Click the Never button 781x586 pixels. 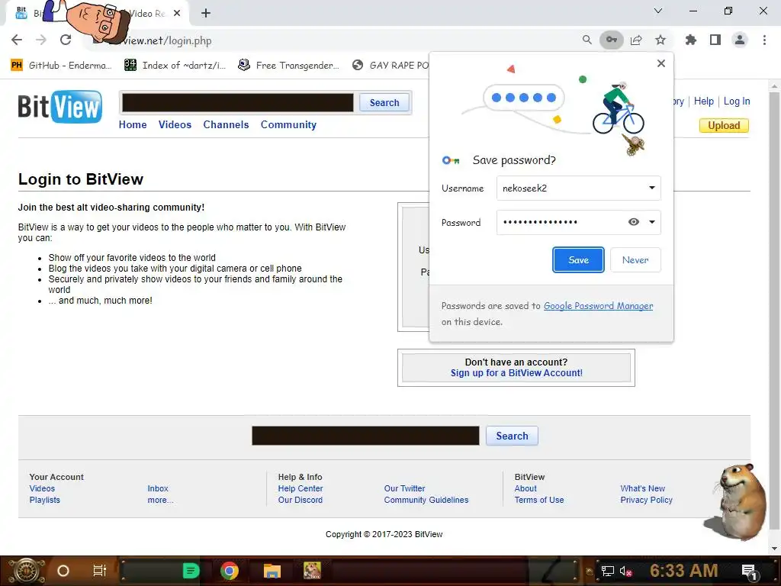pos(635,259)
